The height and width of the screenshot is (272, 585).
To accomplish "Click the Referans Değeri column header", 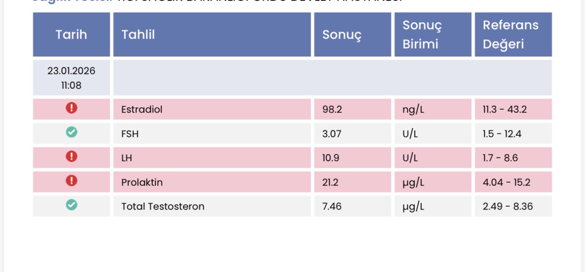I will coord(511,34).
